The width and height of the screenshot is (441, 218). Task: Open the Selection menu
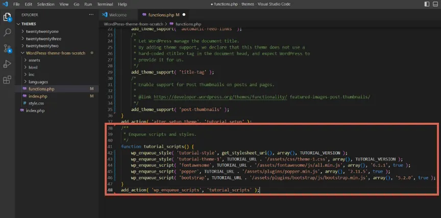(45, 4)
